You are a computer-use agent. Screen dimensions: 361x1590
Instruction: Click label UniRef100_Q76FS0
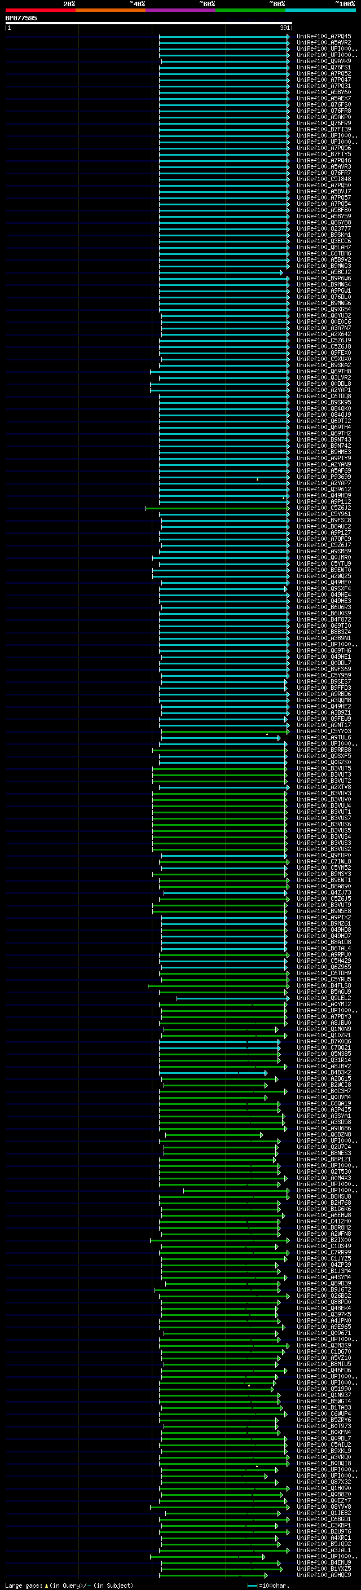(324, 105)
